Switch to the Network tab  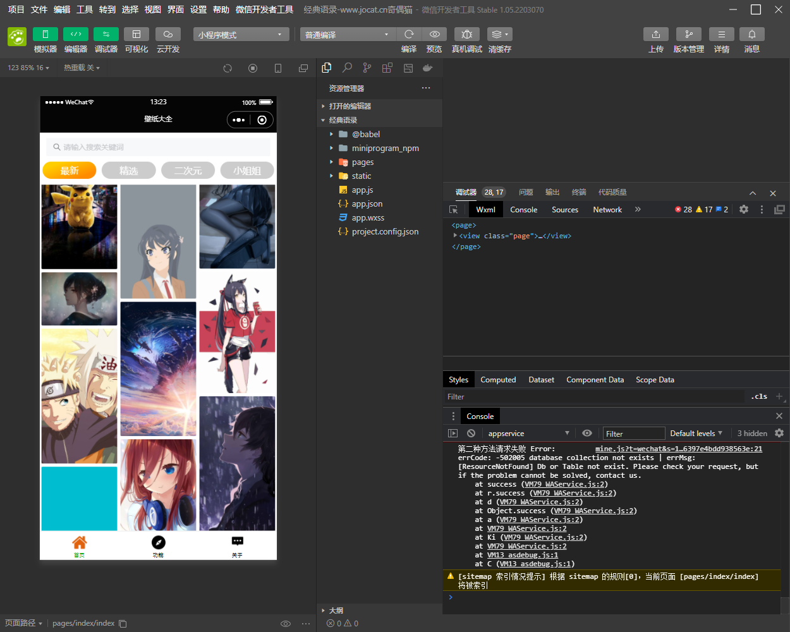point(607,209)
